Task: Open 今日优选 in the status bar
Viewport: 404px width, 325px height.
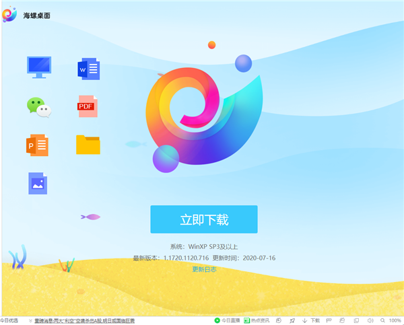Action: 9,321
